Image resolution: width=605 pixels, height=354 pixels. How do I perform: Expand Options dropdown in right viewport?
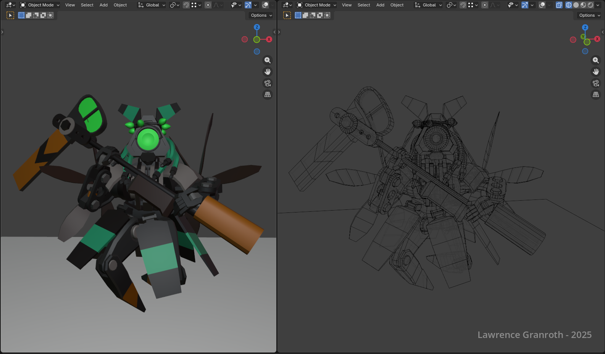pyautogui.click(x=589, y=15)
